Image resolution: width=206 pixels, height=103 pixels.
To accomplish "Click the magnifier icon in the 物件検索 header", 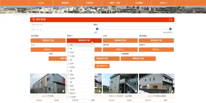I will (x=34, y=20).
